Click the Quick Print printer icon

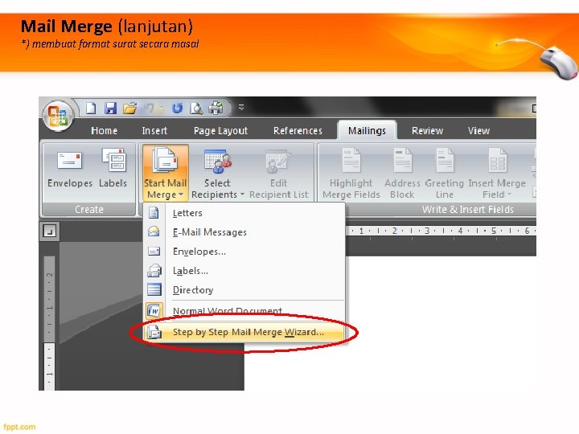coord(216,108)
